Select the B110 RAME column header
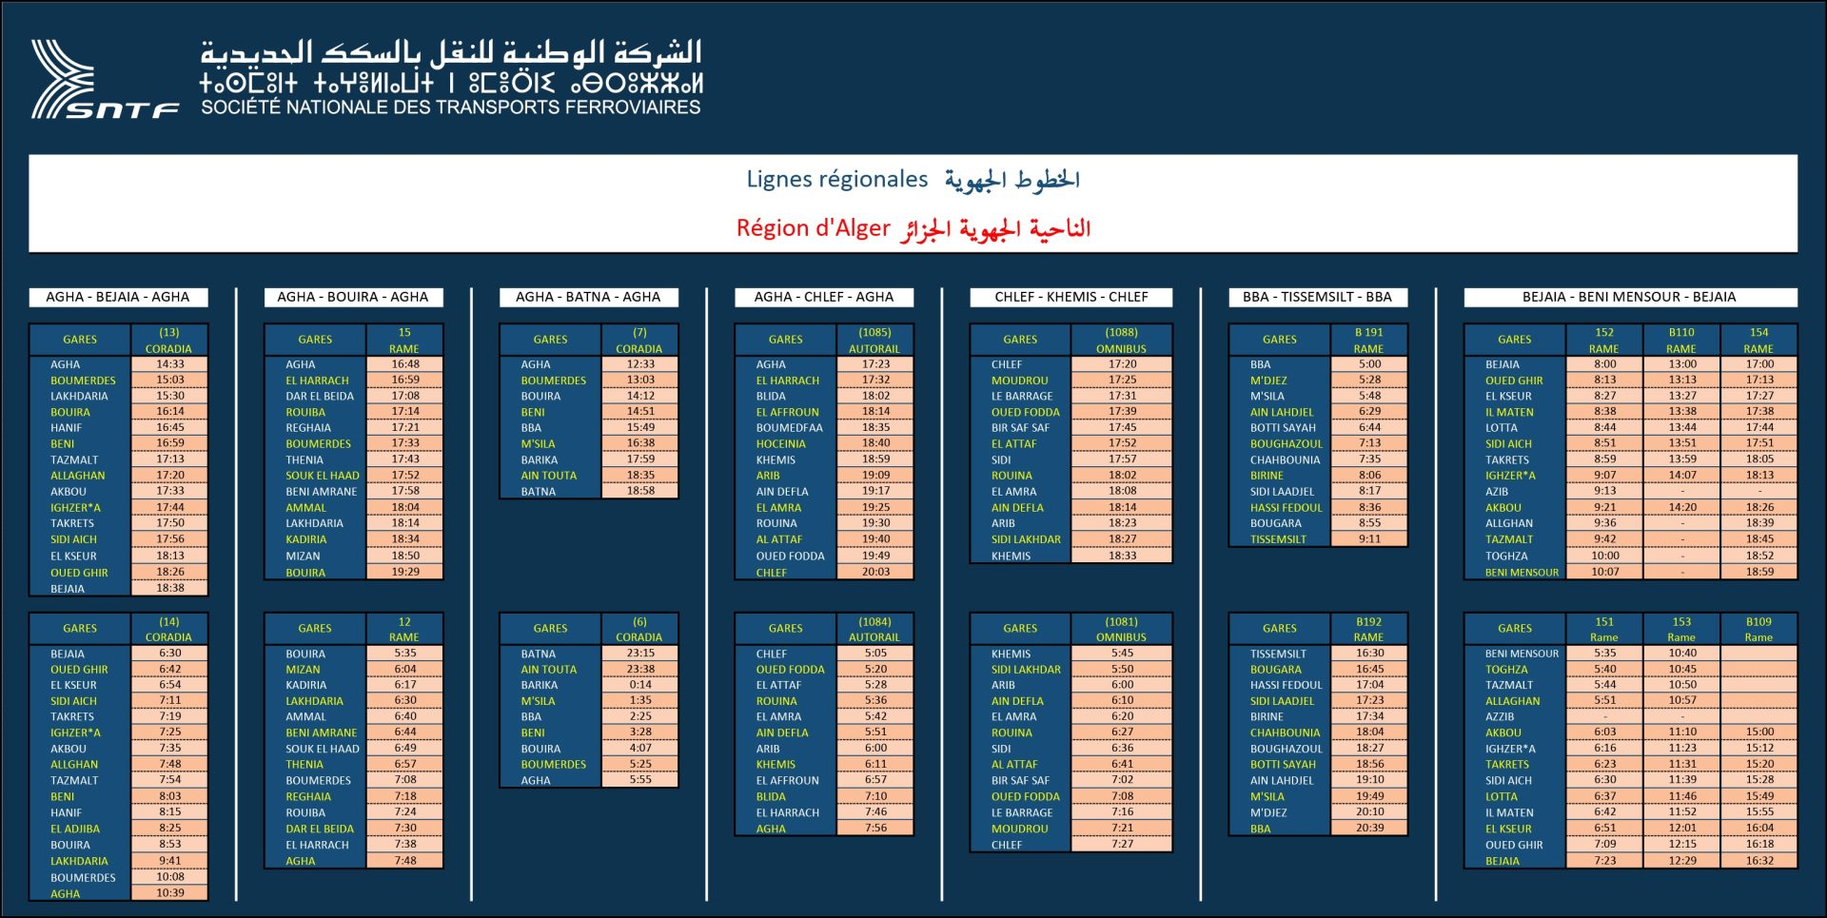This screenshot has width=1827, height=918. tap(1681, 341)
